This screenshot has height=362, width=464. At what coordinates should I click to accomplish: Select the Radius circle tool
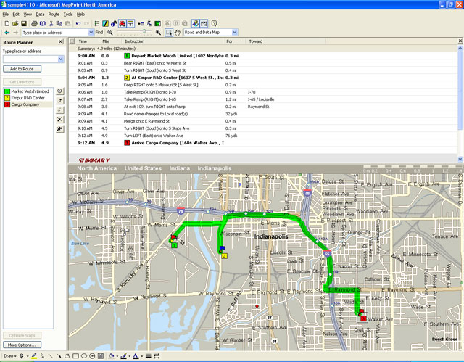[92, 356]
